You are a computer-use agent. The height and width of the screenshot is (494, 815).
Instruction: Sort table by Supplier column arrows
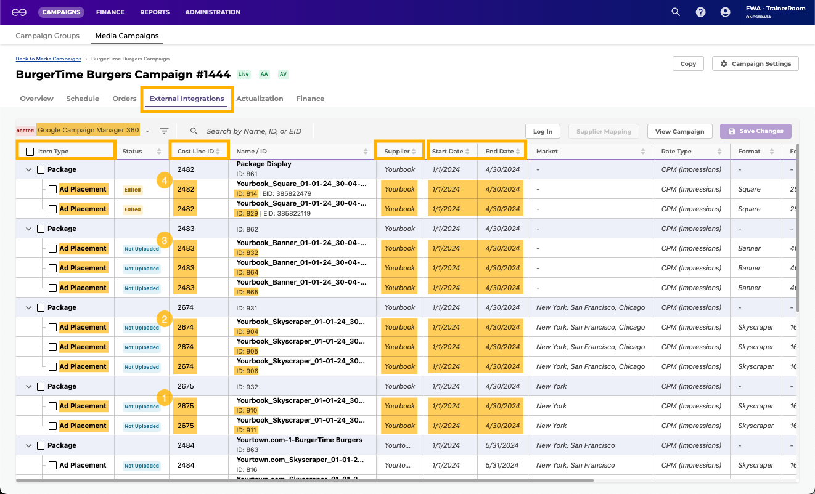click(x=414, y=152)
